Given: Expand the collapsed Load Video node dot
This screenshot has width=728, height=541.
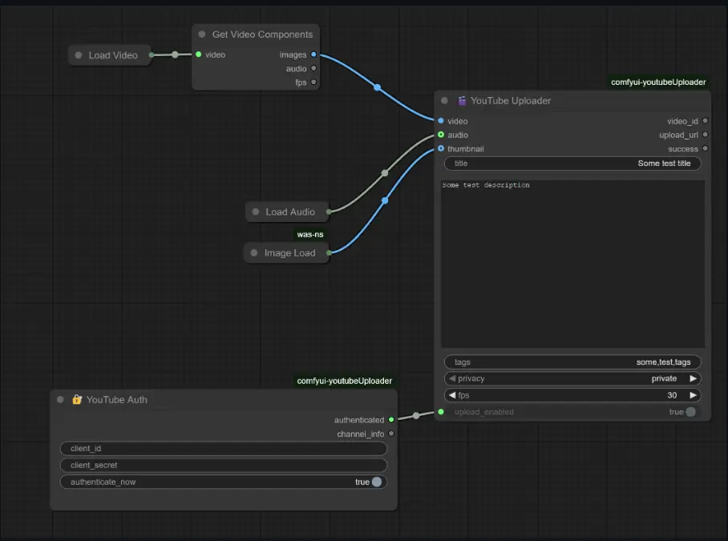Looking at the screenshot, I should click(x=79, y=55).
